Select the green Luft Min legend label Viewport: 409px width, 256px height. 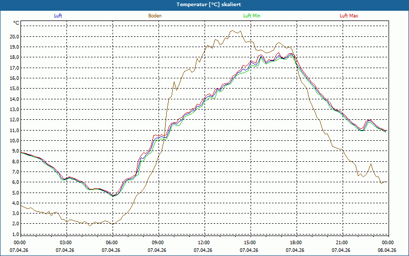point(252,16)
